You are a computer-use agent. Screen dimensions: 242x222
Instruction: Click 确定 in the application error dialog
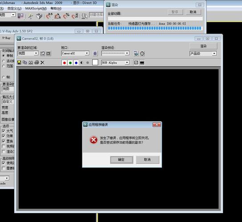click(x=122, y=159)
